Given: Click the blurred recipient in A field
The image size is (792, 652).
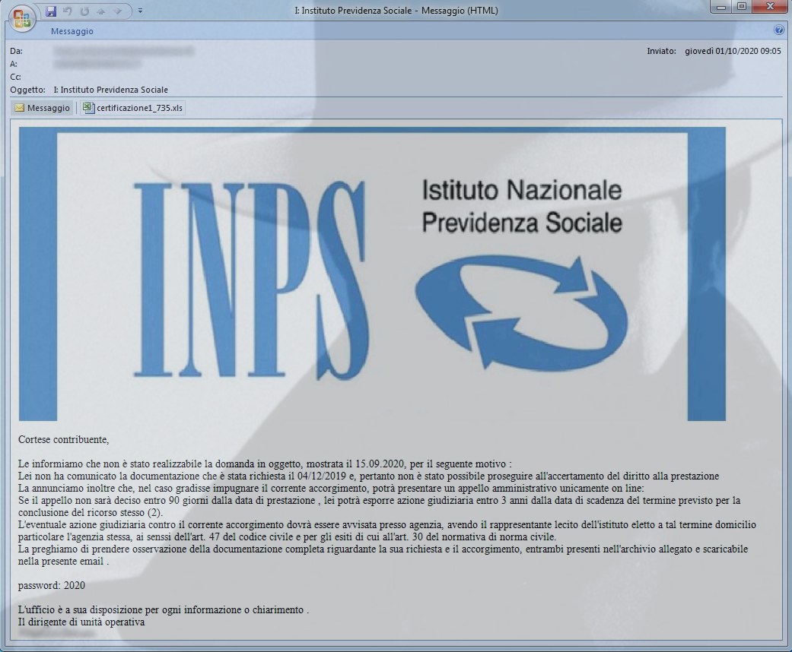Looking at the screenshot, I should click(97, 64).
